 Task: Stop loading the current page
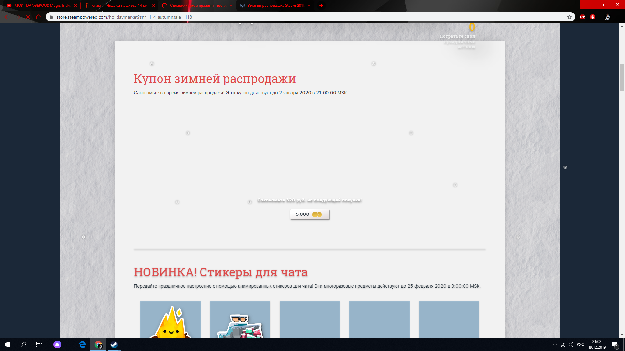click(x=28, y=17)
